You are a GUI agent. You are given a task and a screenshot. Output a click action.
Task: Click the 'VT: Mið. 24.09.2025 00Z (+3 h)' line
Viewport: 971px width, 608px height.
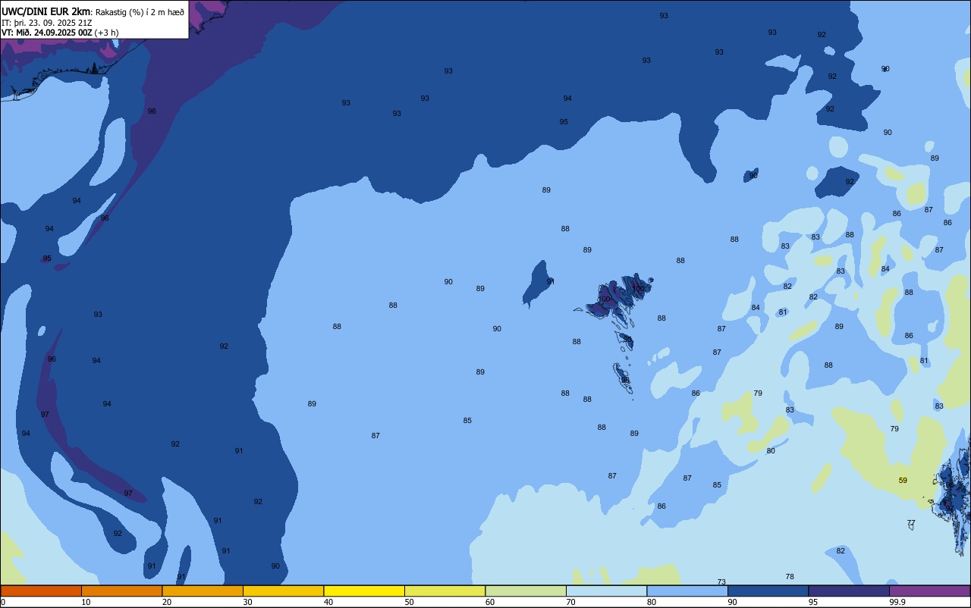59,33
